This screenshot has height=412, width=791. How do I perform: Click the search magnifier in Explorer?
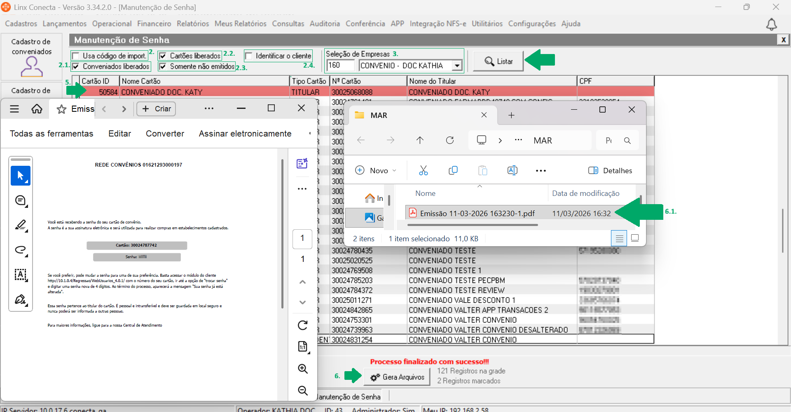(x=627, y=141)
